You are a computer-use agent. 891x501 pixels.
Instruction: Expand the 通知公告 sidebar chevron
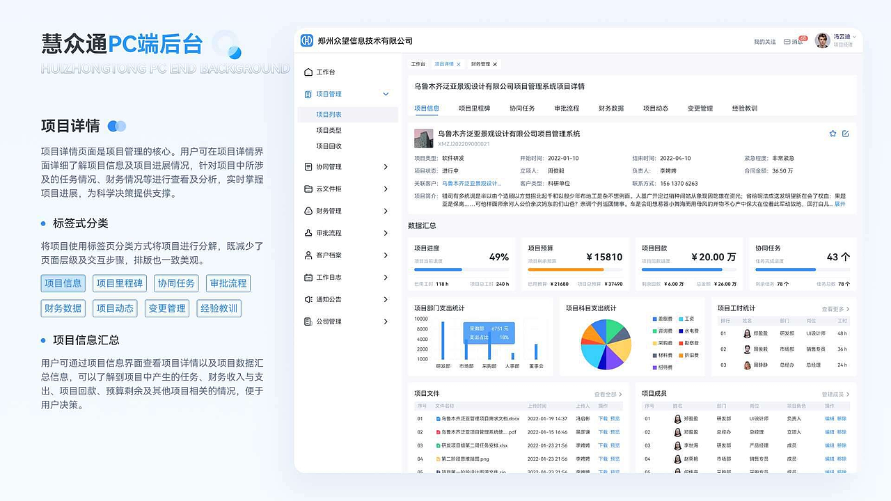click(386, 299)
